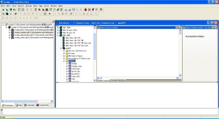Select the producer table
This screenshot has width=219, height=119.
(x=76, y=74)
